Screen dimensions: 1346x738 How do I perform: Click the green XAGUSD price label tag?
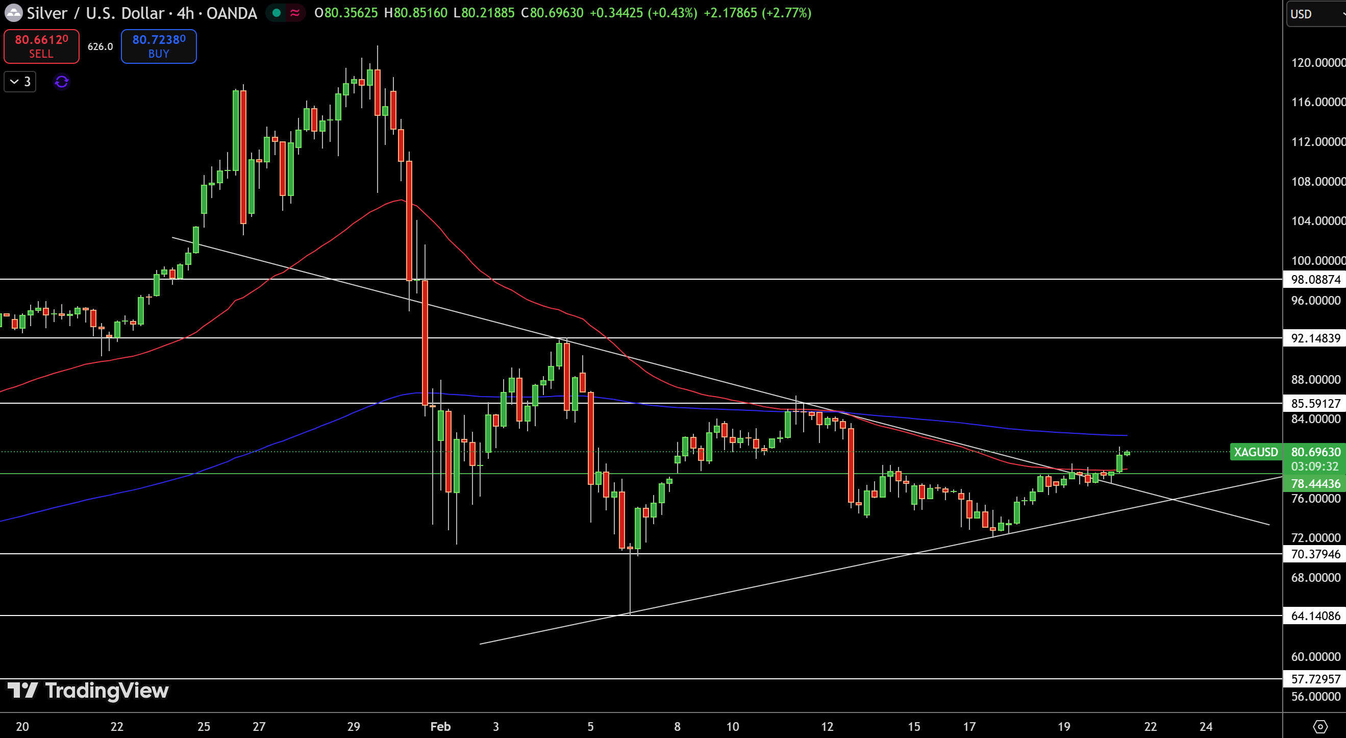[x=1256, y=452]
